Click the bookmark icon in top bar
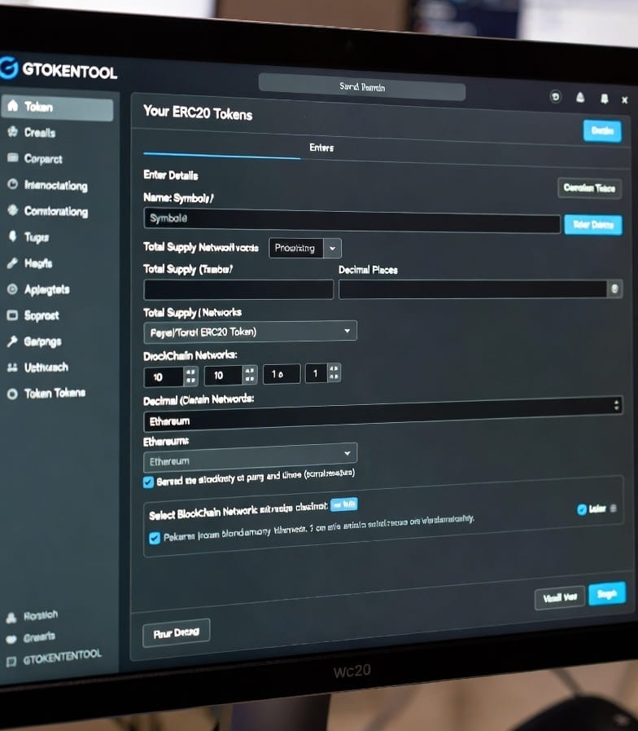Screen dimensions: 638x731 (605, 99)
